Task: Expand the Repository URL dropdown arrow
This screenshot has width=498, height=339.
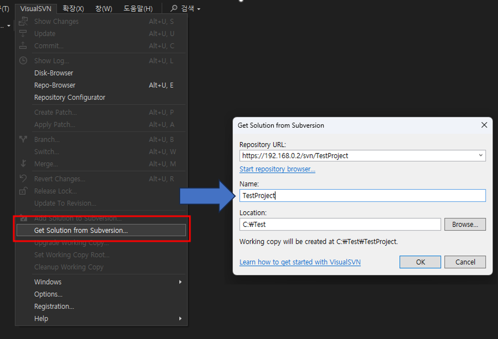Action: click(481, 155)
